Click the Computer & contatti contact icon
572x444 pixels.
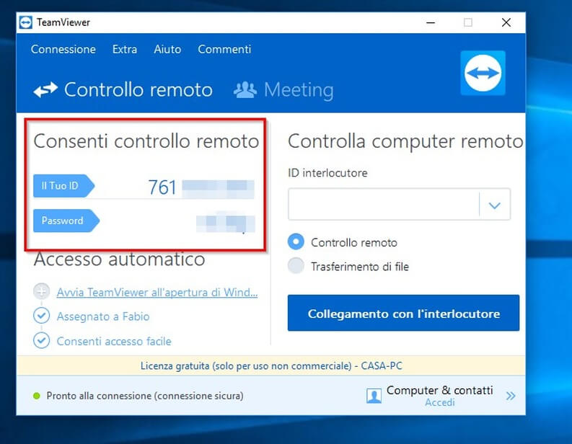[374, 396]
